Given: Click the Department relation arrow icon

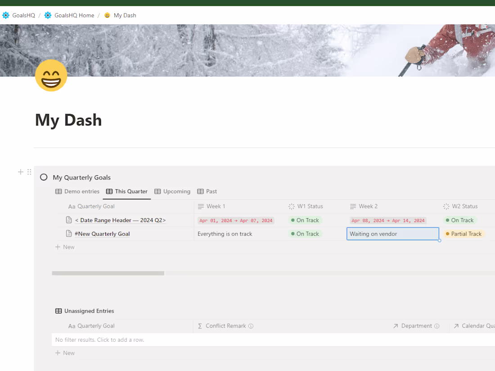Looking at the screenshot, I should point(396,326).
